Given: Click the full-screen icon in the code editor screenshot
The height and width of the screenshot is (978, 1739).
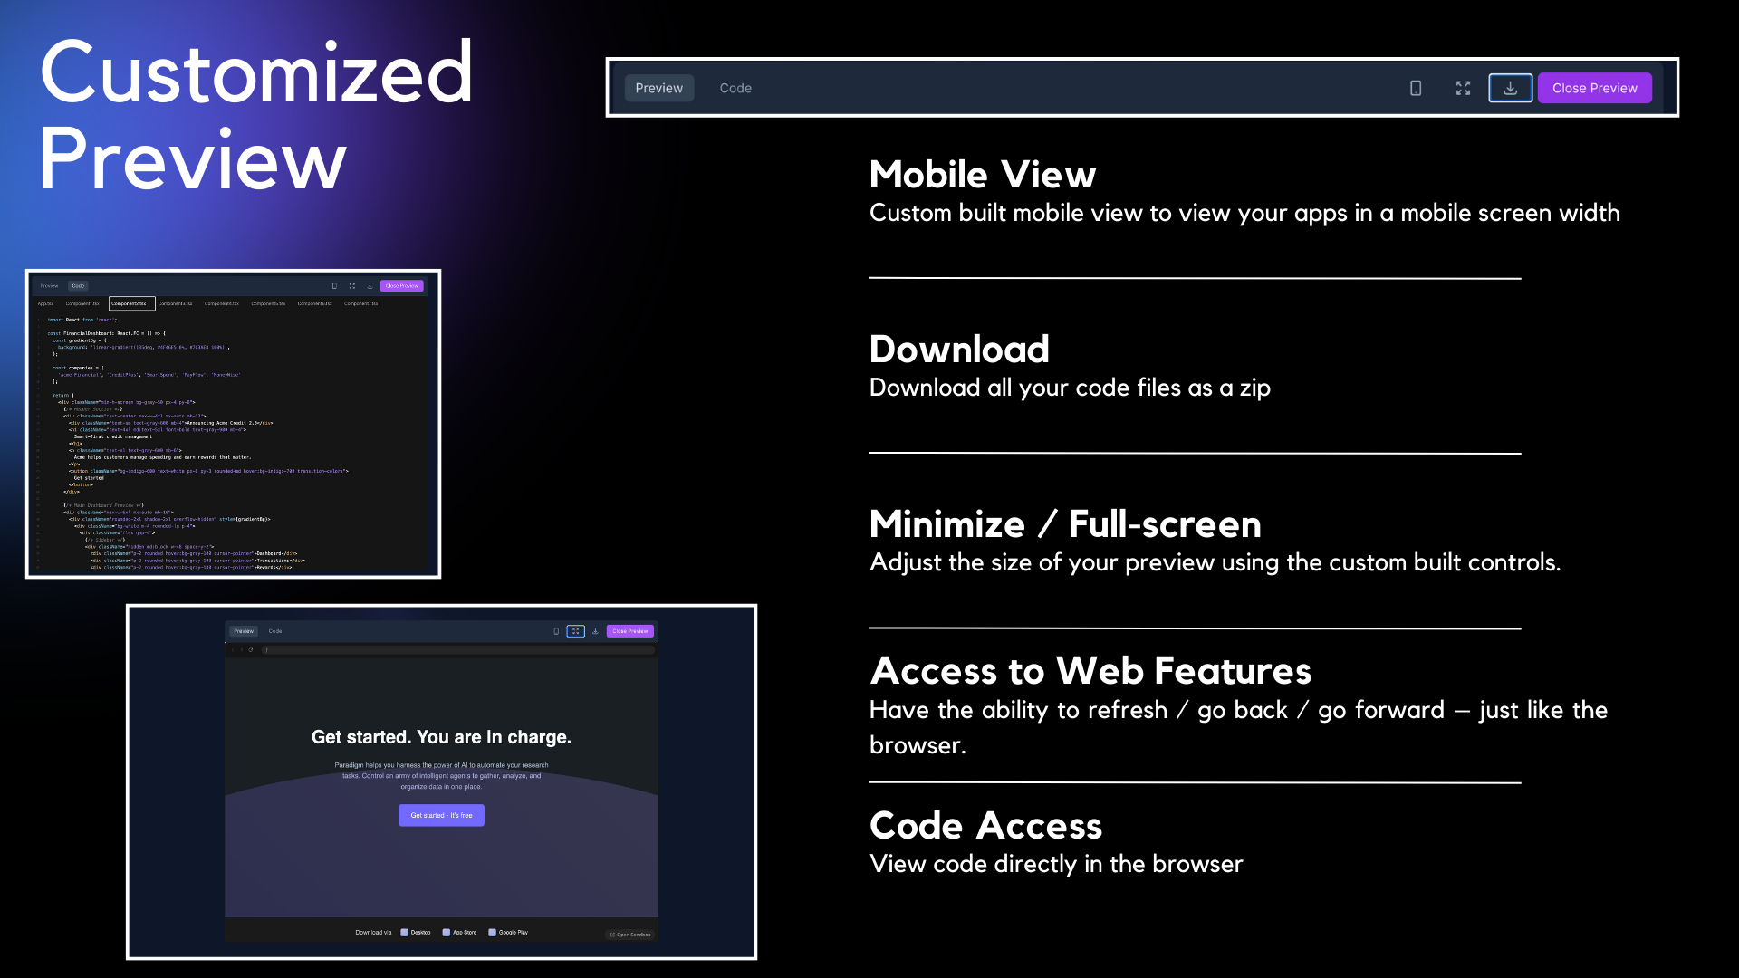Looking at the screenshot, I should (x=351, y=286).
